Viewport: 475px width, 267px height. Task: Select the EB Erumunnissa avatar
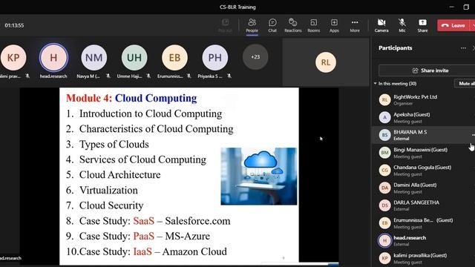click(x=174, y=58)
